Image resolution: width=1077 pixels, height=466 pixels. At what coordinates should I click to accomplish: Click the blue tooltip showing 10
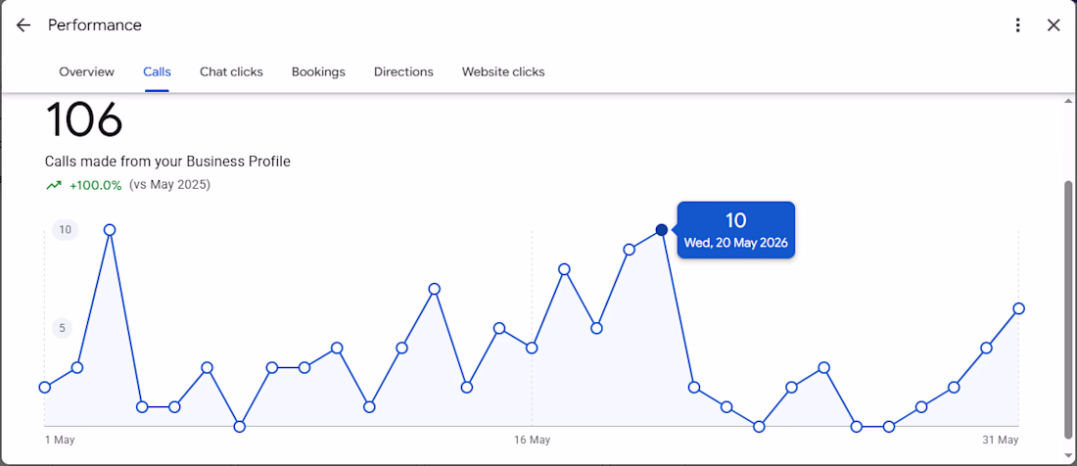coord(735,230)
